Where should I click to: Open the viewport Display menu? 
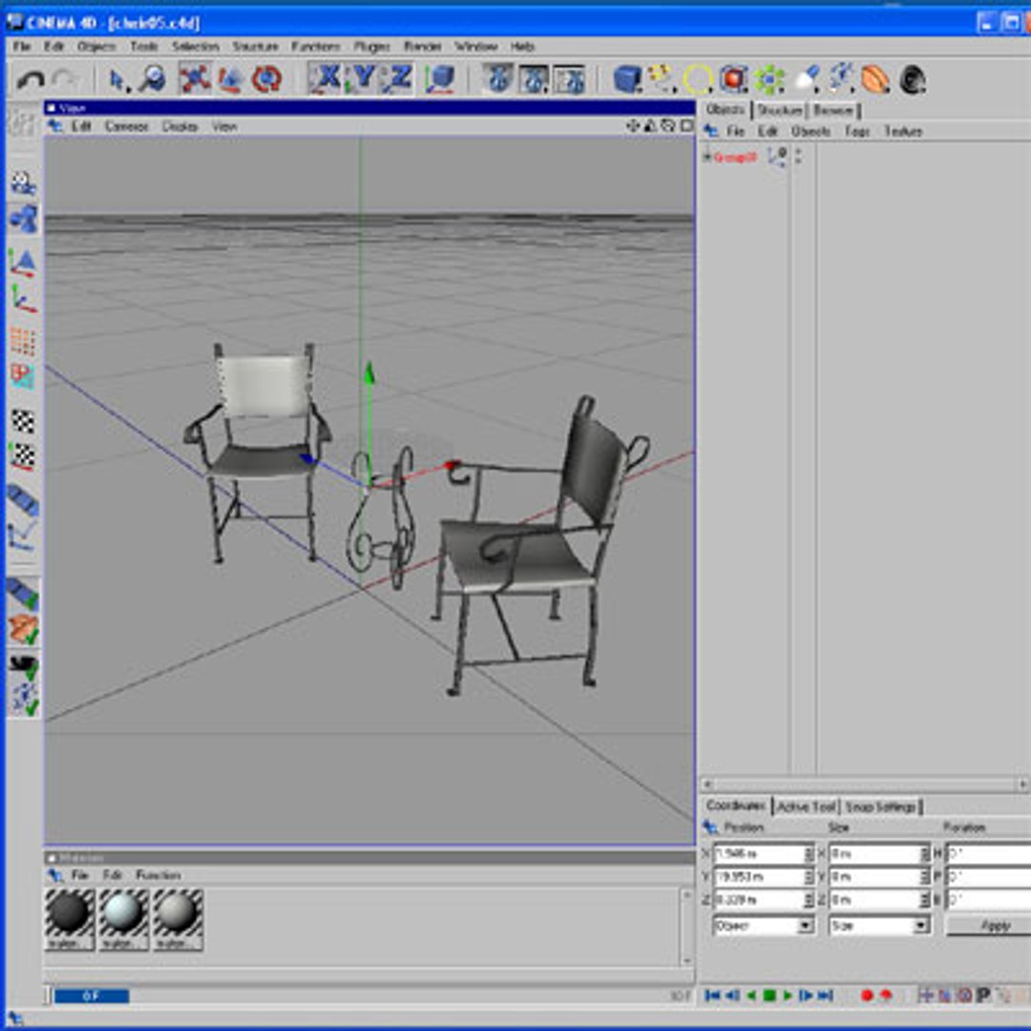point(179,126)
